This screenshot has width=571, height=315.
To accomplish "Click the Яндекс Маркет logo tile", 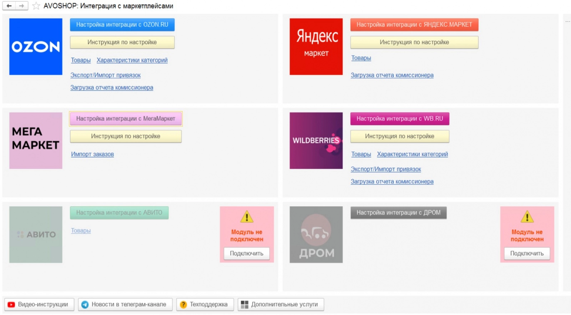I will tap(316, 47).
